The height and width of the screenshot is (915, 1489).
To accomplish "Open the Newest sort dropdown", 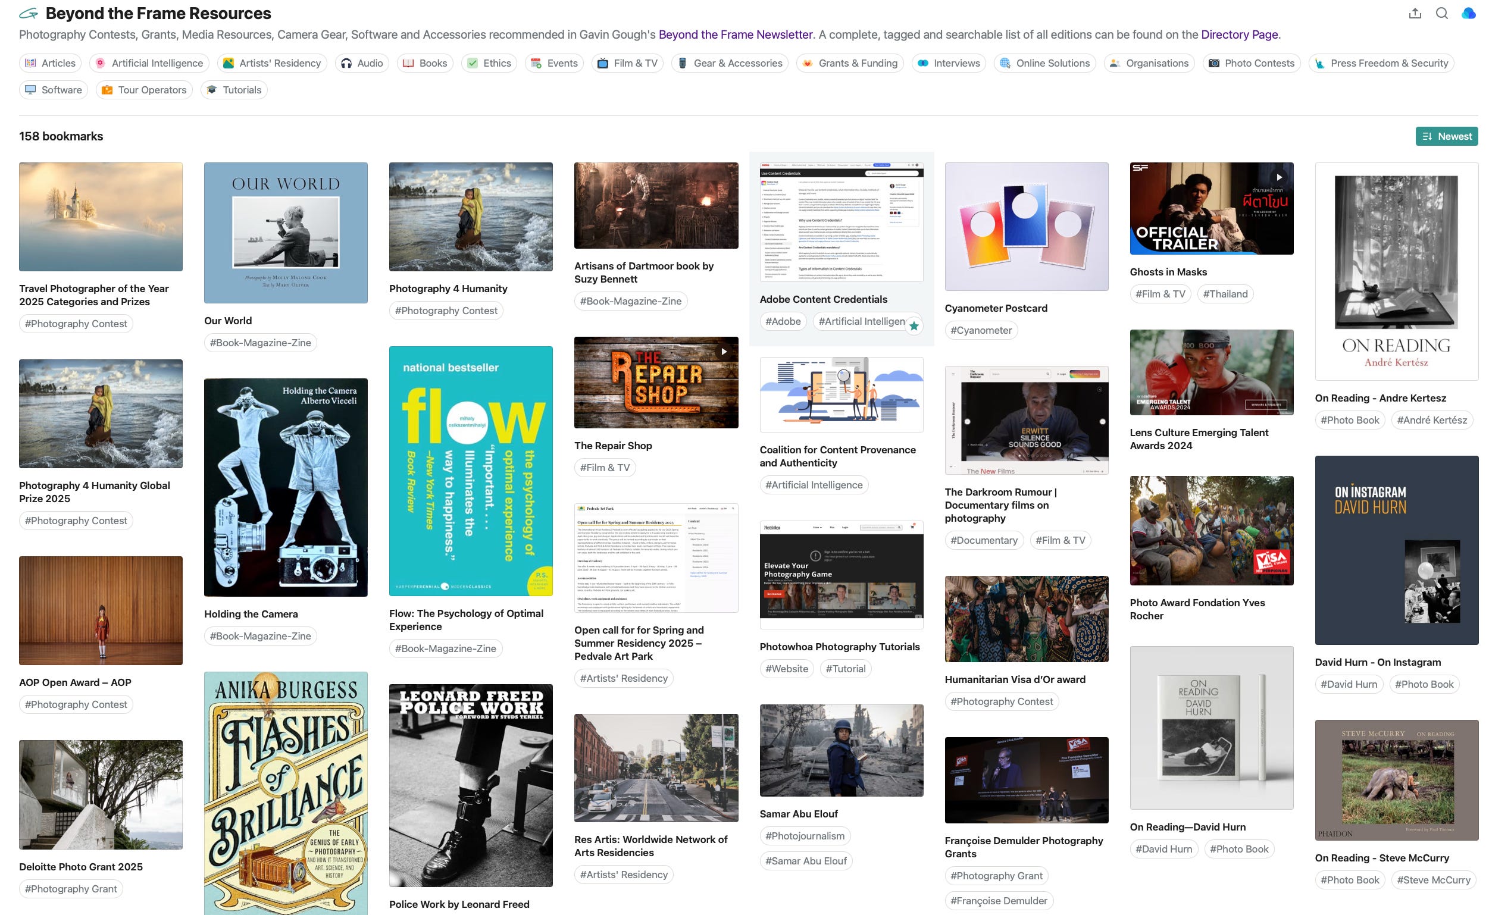I will pyautogui.click(x=1446, y=136).
